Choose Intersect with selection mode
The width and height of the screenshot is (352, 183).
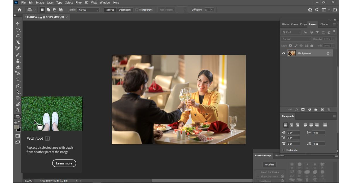pyautogui.click(x=61, y=10)
